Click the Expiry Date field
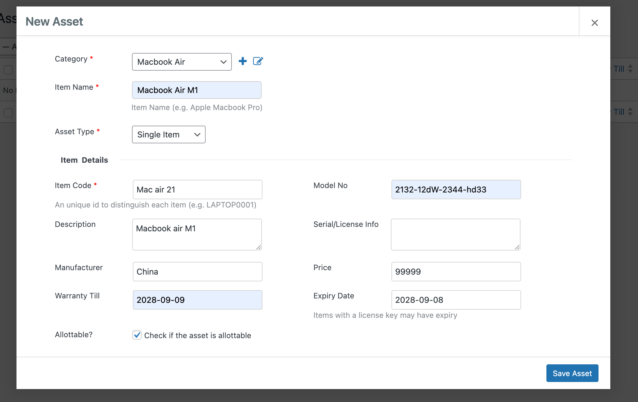Viewport: 638px width, 402px height. 456,300
